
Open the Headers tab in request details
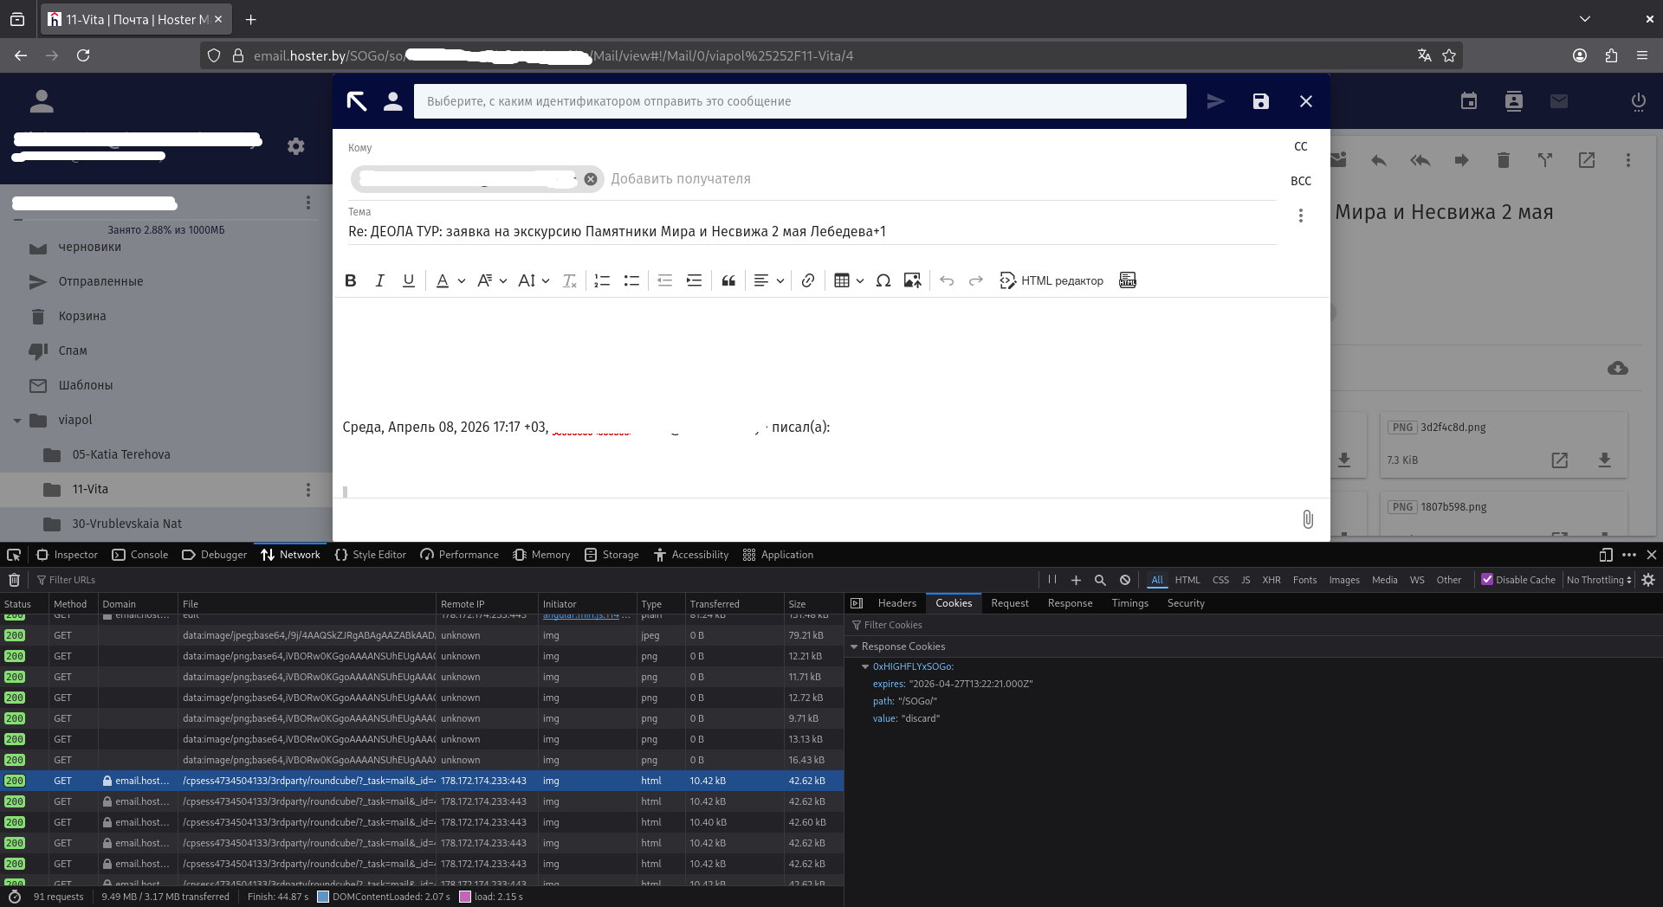(x=896, y=603)
